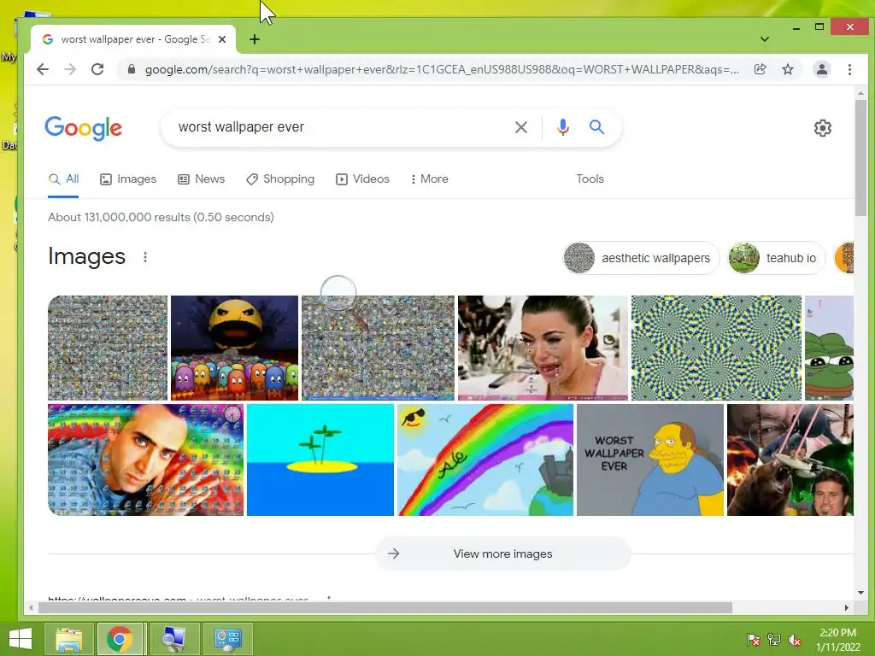Click the network tray icon

pos(774,640)
